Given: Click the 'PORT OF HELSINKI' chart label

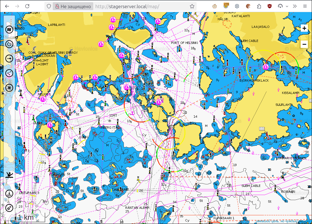Looking at the screenshot, I should pos(185,43).
